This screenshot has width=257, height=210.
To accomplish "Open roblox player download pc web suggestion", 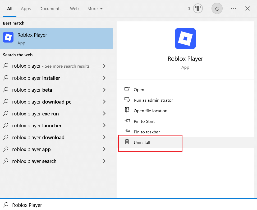I will click(54, 102).
